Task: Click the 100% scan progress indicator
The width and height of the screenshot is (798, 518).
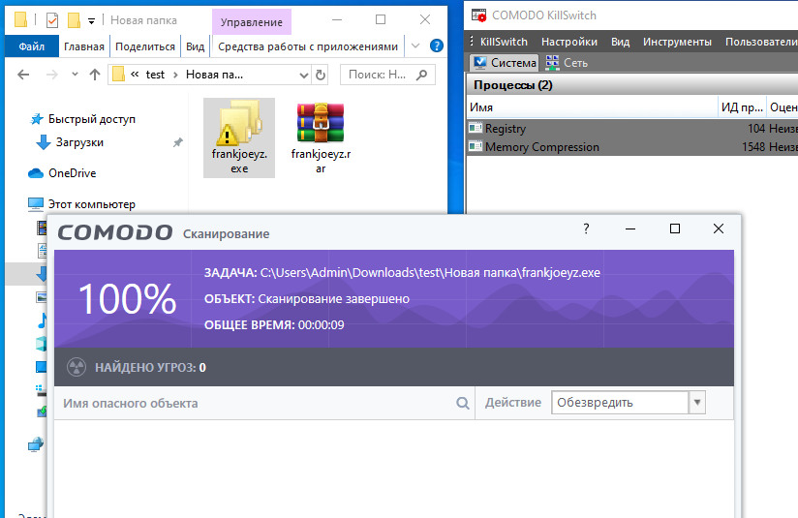Action: point(127,298)
